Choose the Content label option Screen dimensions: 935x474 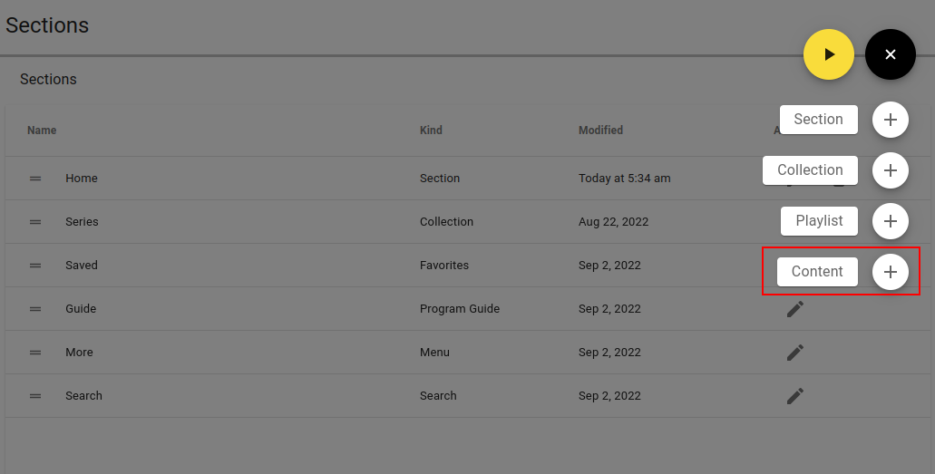tap(817, 271)
